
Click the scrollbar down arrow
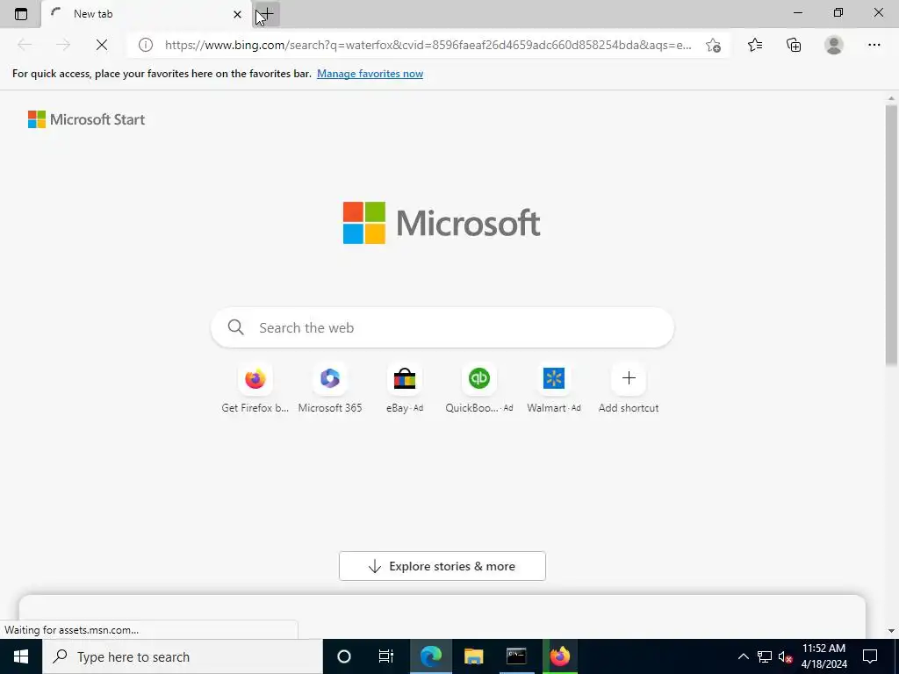coord(891,631)
